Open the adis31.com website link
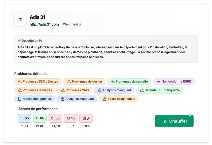This screenshot has width=212, height=145. coord(44,24)
